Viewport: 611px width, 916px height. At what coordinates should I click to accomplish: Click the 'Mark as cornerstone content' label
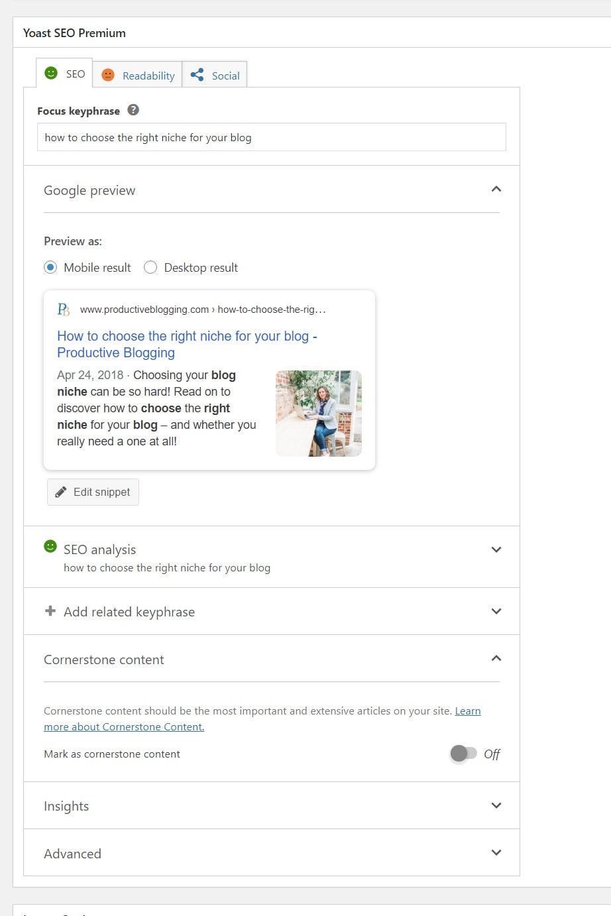point(112,754)
